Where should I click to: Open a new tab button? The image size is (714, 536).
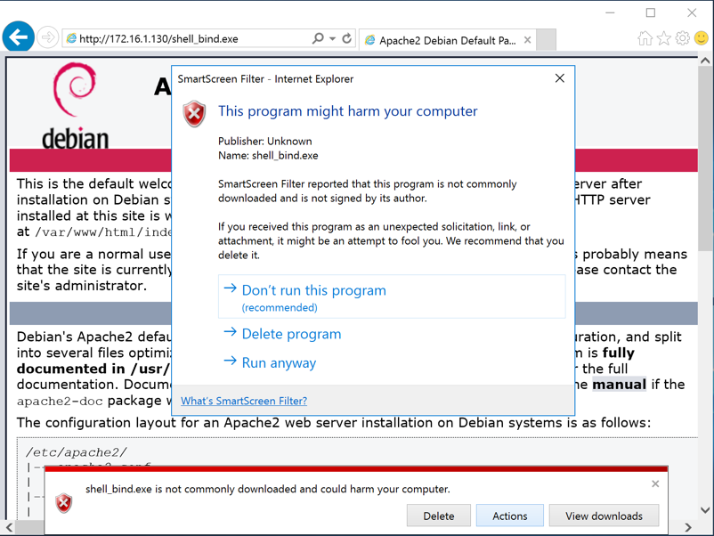tap(546, 40)
